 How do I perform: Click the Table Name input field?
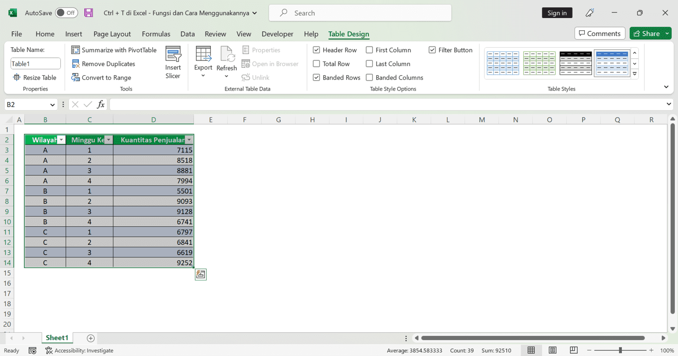(x=35, y=64)
